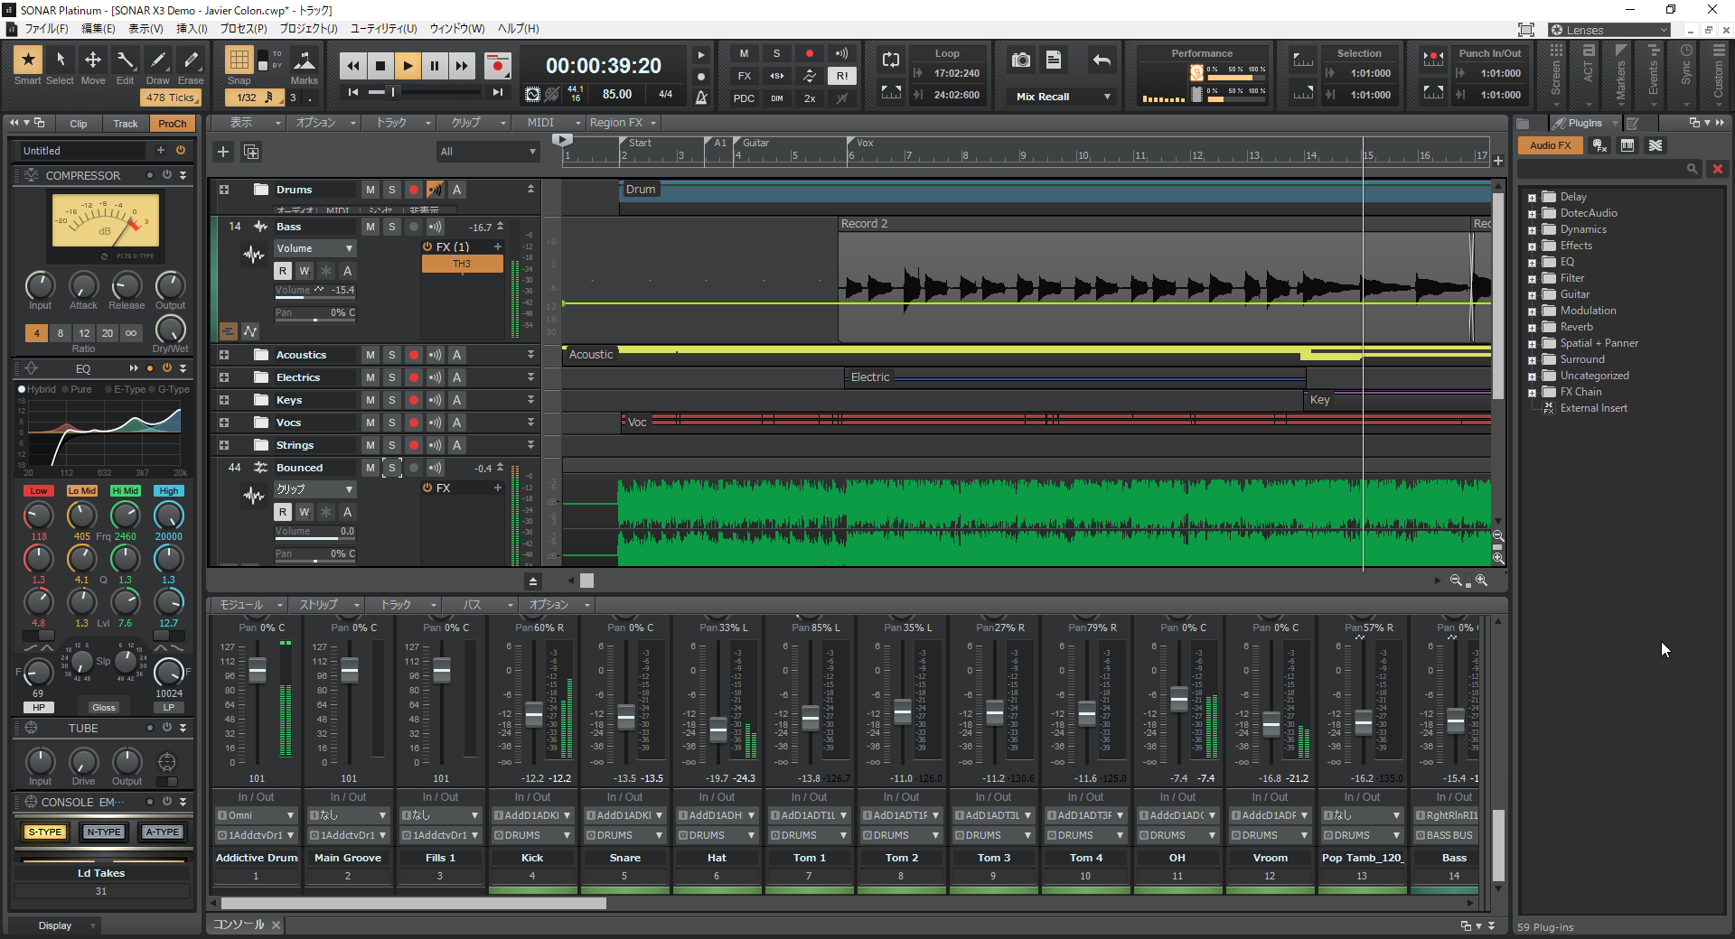
Task: Enable Read automation on Bass track
Action: (x=283, y=271)
